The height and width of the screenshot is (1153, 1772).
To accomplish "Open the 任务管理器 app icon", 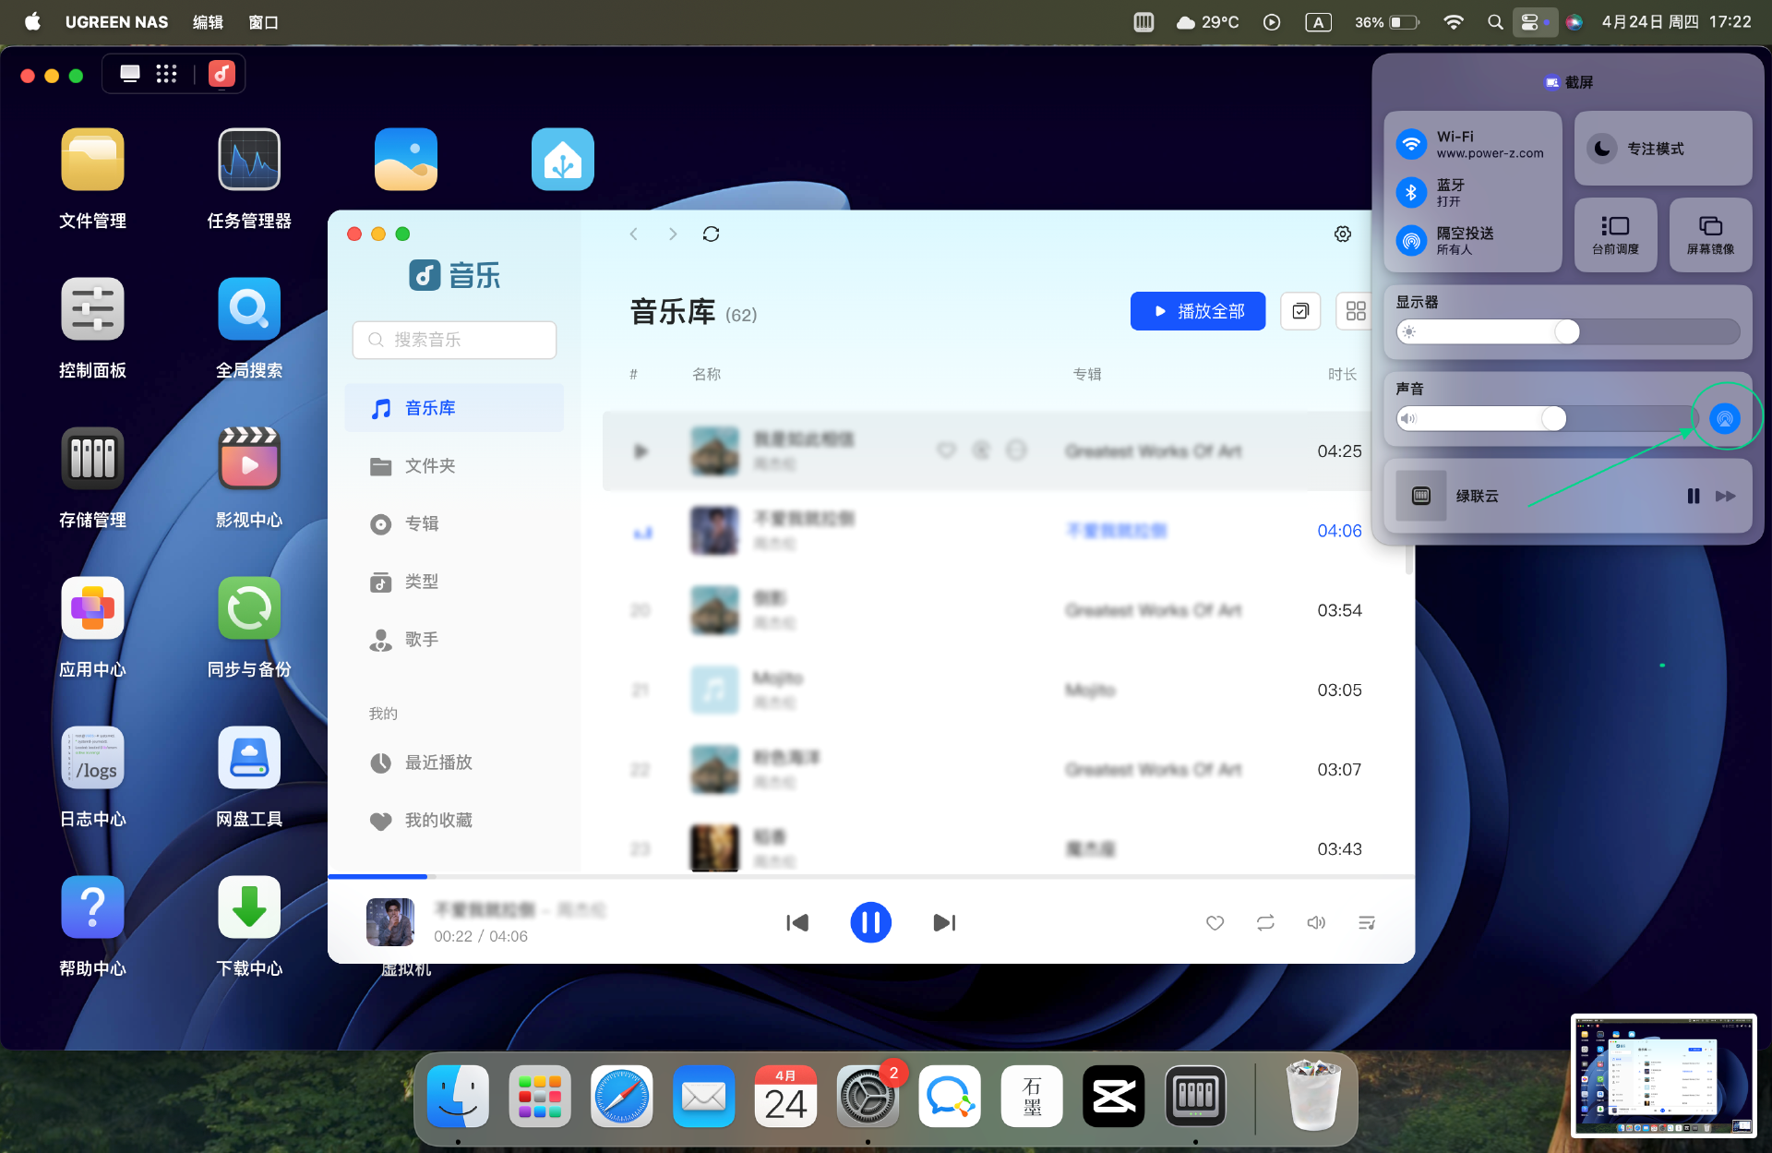I will click(249, 160).
